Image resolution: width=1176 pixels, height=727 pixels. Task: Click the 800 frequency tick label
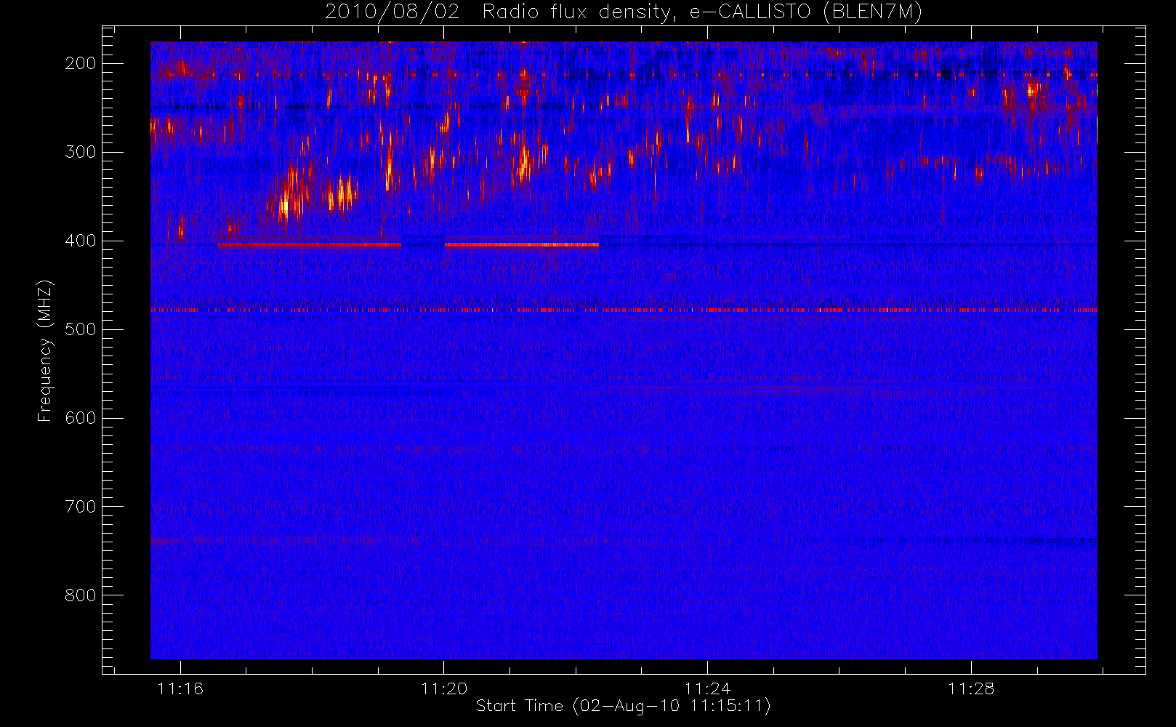pyautogui.click(x=81, y=595)
